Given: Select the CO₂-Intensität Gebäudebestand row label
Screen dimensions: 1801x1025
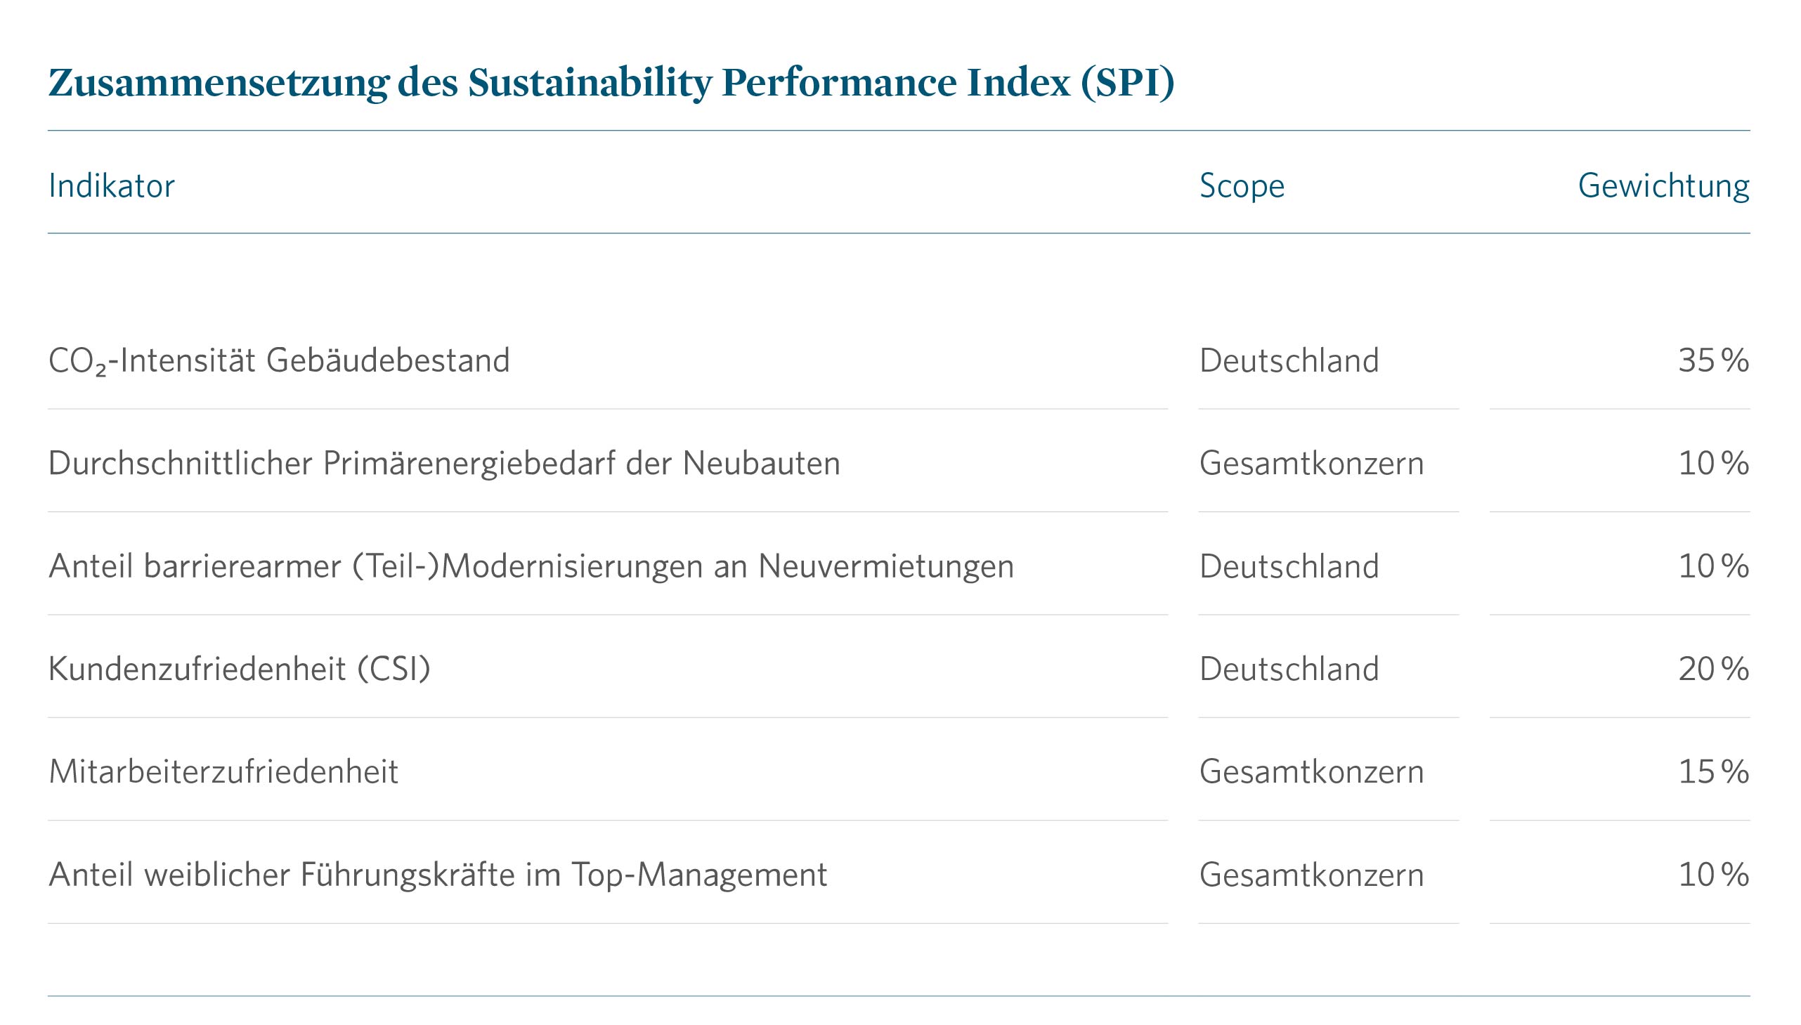Looking at the screenshot, I should 279,360.
